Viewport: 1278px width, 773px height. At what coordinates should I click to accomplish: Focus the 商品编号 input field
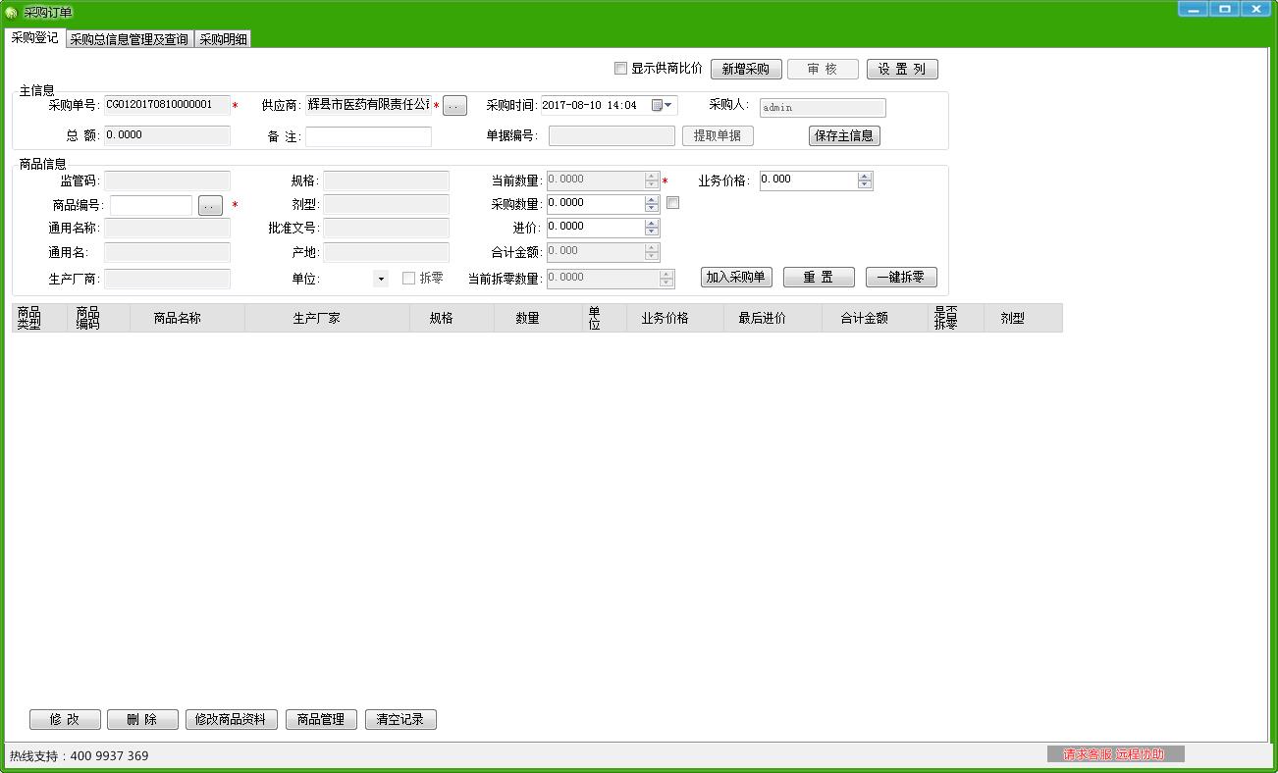click(x=151, y=205)
